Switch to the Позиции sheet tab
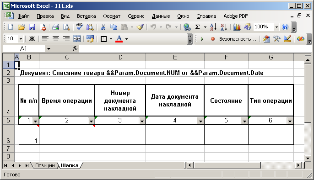The image size is (314, 180). (45, 165)
